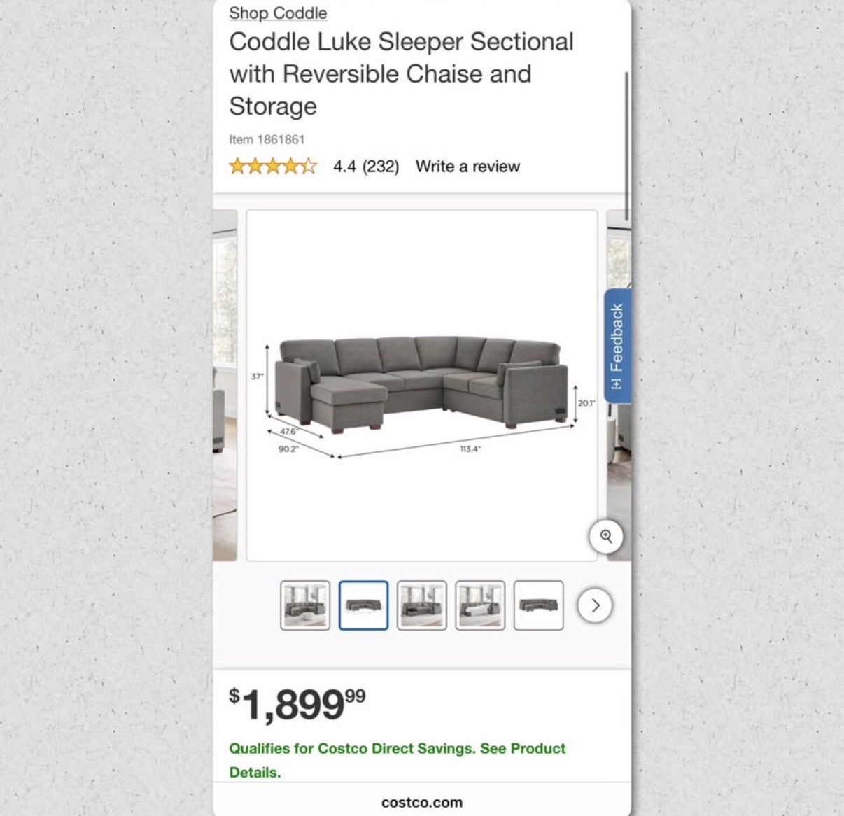Viewport: 844px width, 816px height.
Task: Select the fifth sofa-only thumbnail
Action: click(x=538, y=605)
